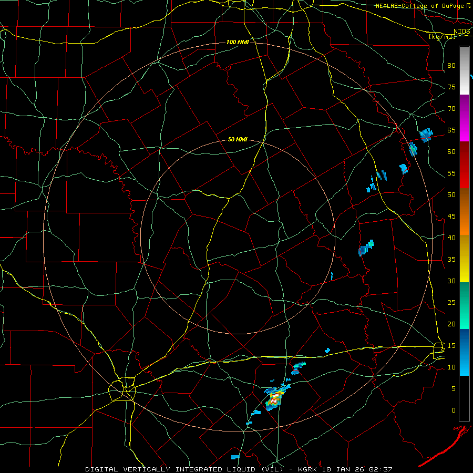This screenshot has height=473, width=473.
Task: Click the [kg/m2] units label
Action: (442, 37)
